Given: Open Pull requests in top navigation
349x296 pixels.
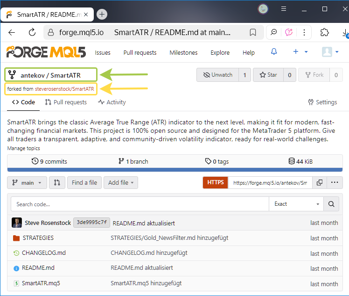Looking at the screenshot, I should [x=140, y=53].
